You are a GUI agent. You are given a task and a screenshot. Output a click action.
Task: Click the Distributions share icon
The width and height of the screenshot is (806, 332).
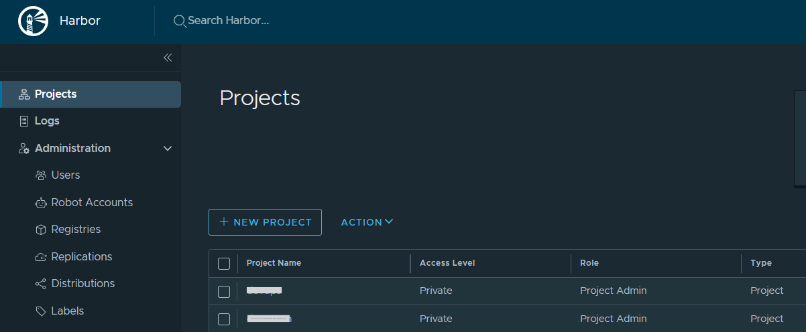coord(40,284)
